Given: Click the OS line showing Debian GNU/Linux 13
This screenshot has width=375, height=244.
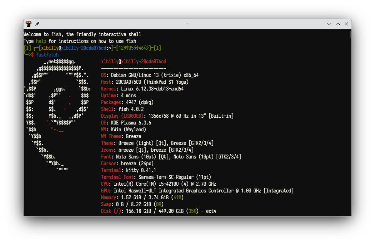Looking at the screenshot, I should (x=150, y=75).
